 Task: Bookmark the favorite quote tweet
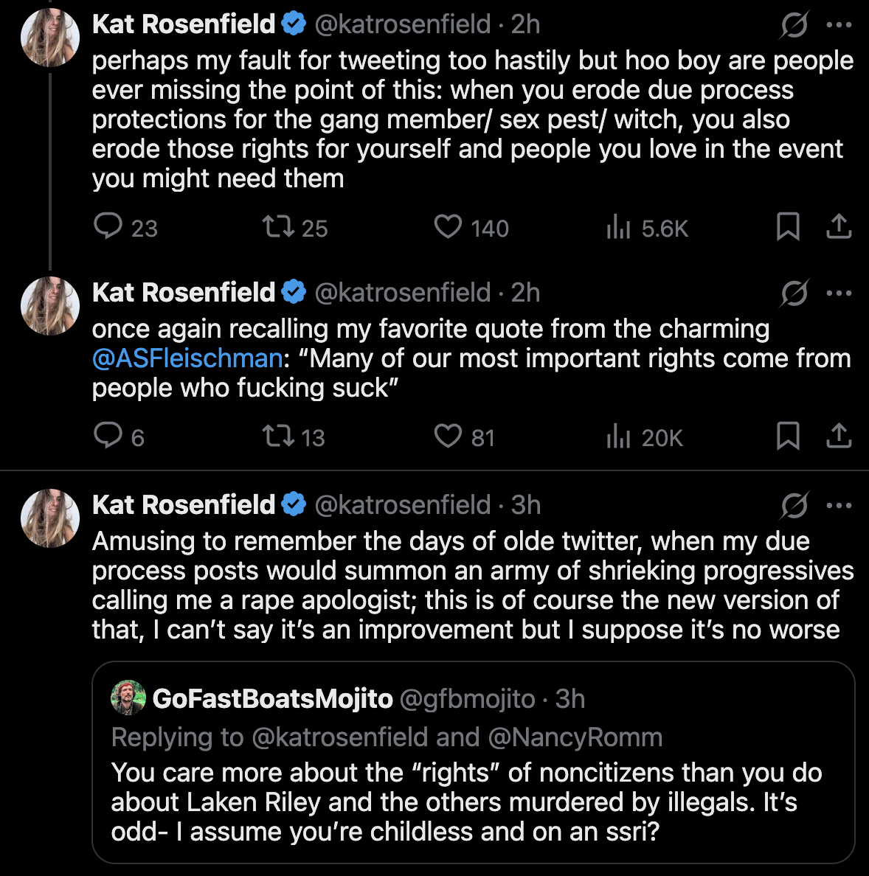pos(788,436)
